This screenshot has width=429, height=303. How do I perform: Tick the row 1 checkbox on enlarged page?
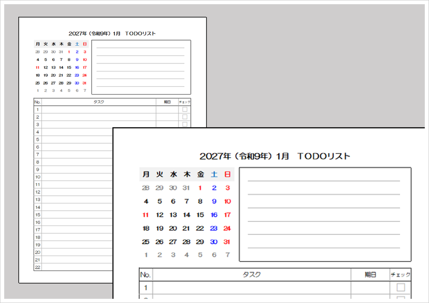[401, 287]
